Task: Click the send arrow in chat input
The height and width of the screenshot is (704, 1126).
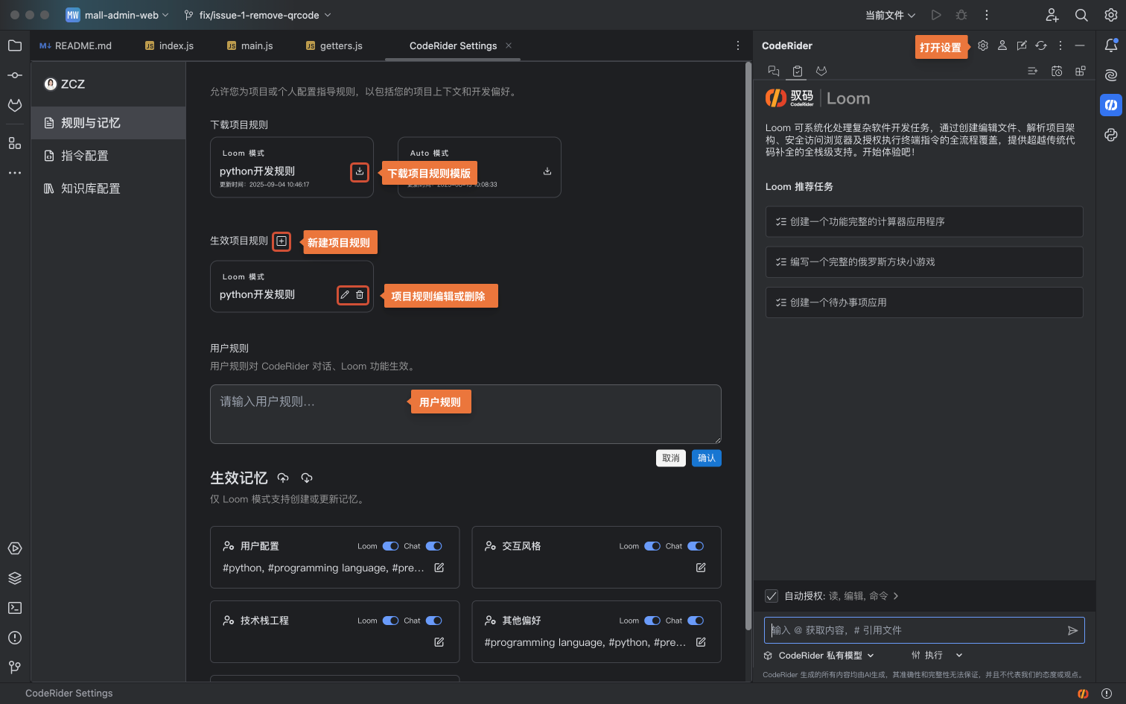Action: pos(1072,630)
